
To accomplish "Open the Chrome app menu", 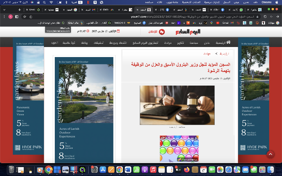I will click(x=266, y=2).
